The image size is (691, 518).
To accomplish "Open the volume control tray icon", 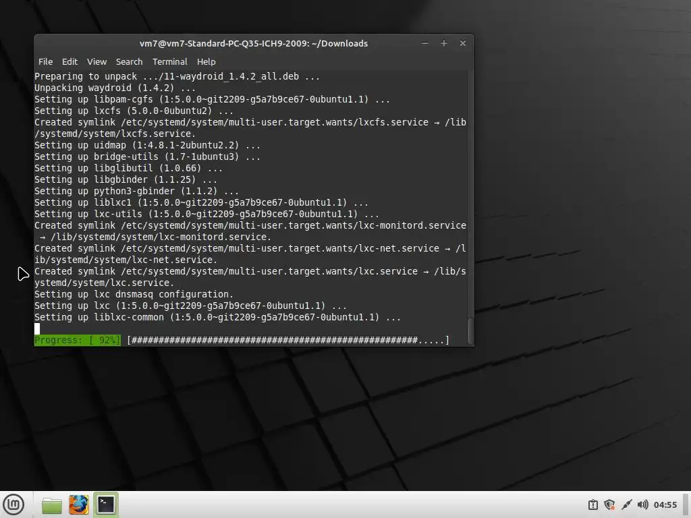I will (x=642, y=505).
